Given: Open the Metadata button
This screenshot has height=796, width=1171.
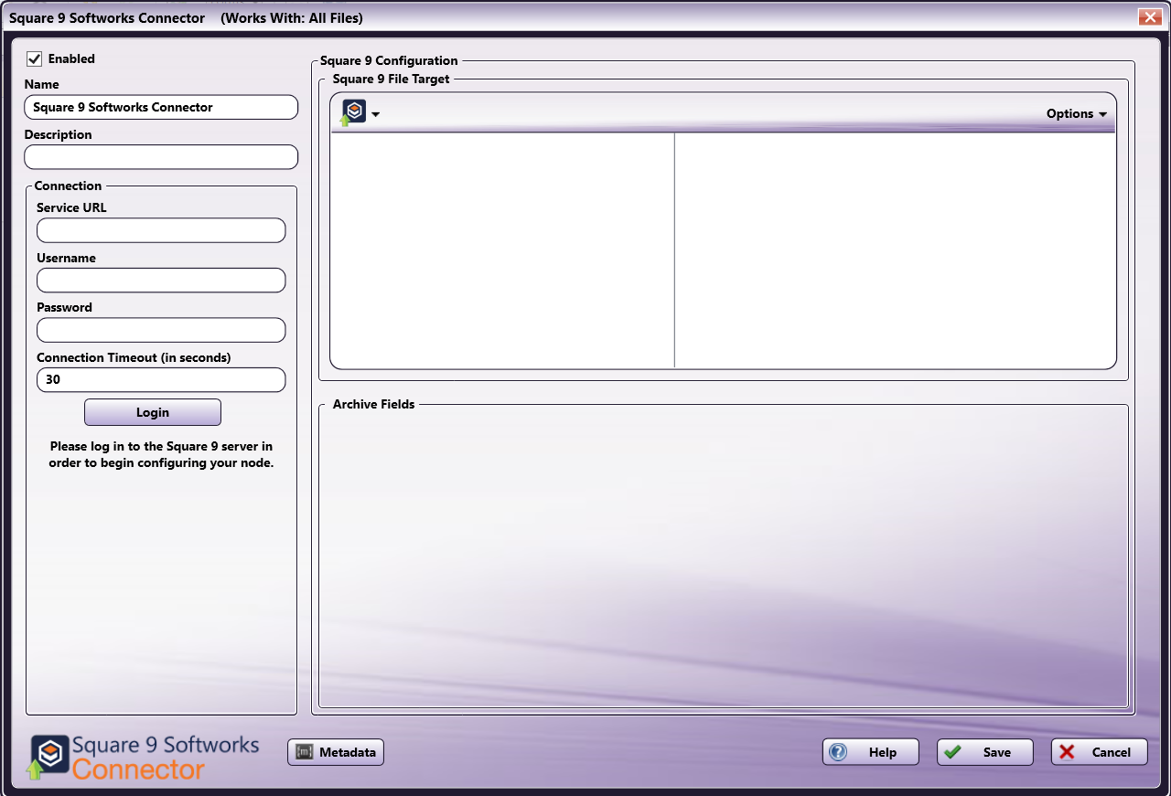Looking at the screenshot, I should pyautogui.click(x=336, y=752).
